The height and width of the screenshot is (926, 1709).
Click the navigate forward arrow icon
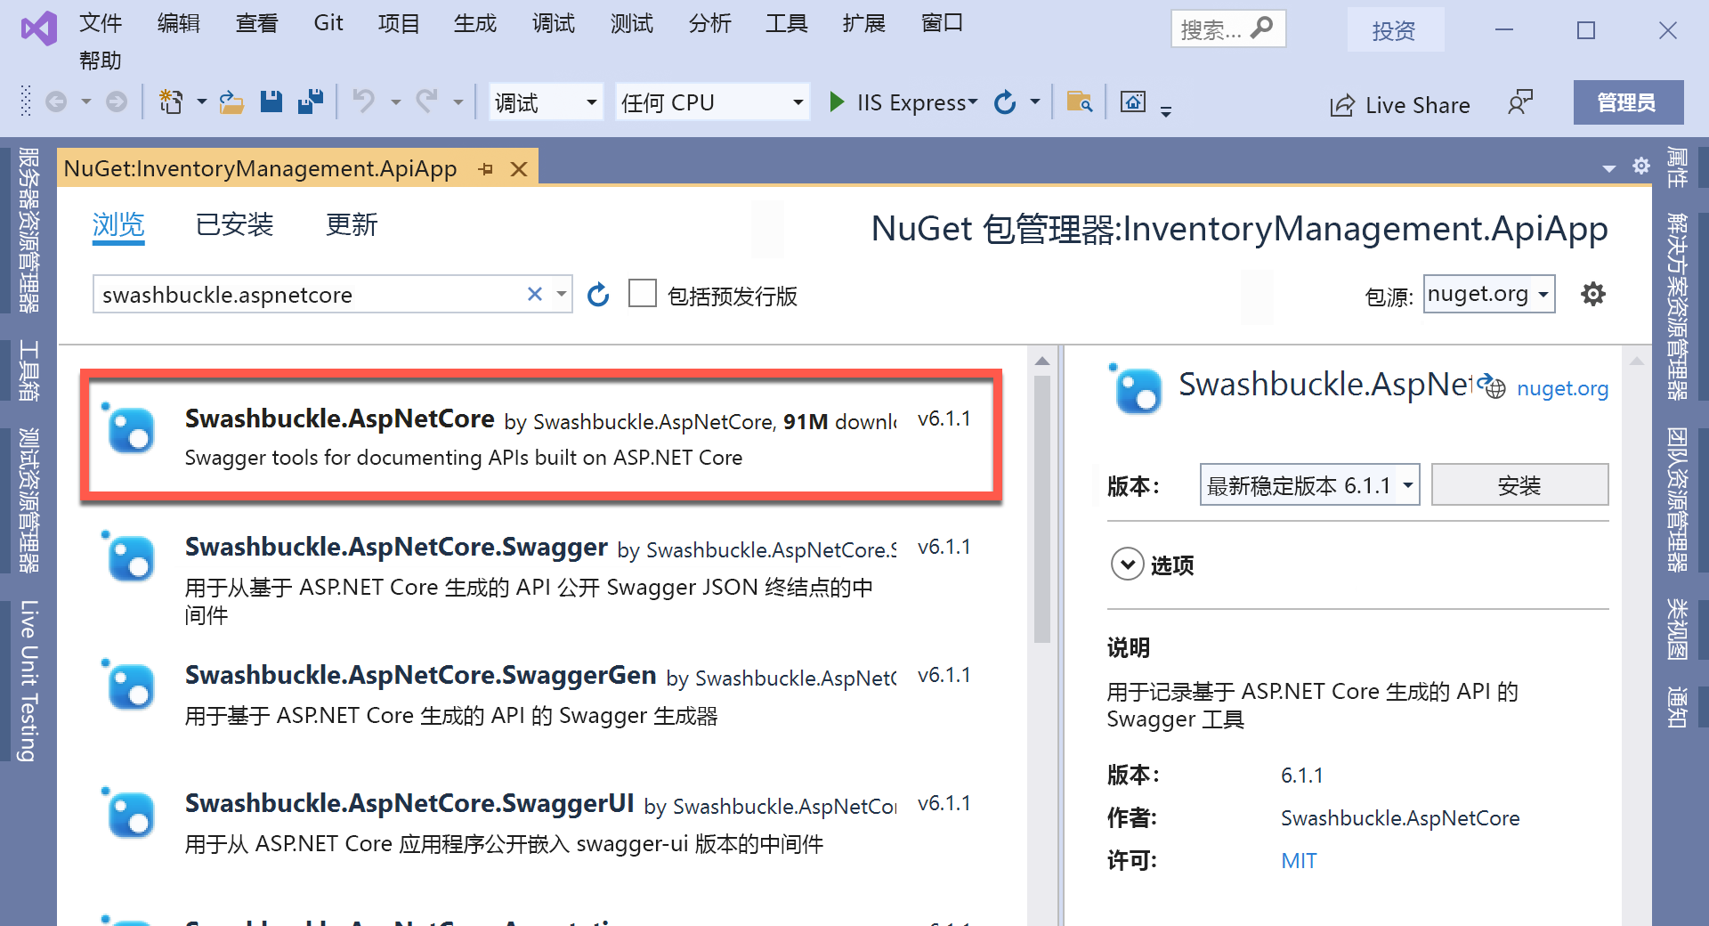(117, 102)
